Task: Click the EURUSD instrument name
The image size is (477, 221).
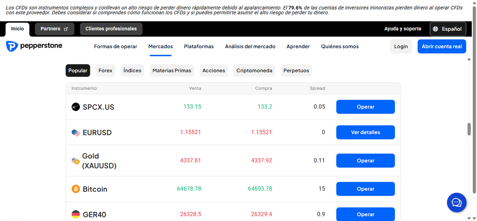Action: pos(97,132)
